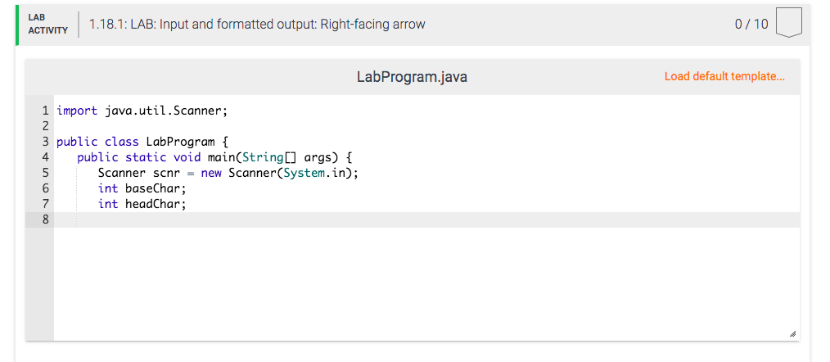Click the import java.util.Scanner line
The width and height of the screenshot is (830, 362).
[x=142, y=111]
